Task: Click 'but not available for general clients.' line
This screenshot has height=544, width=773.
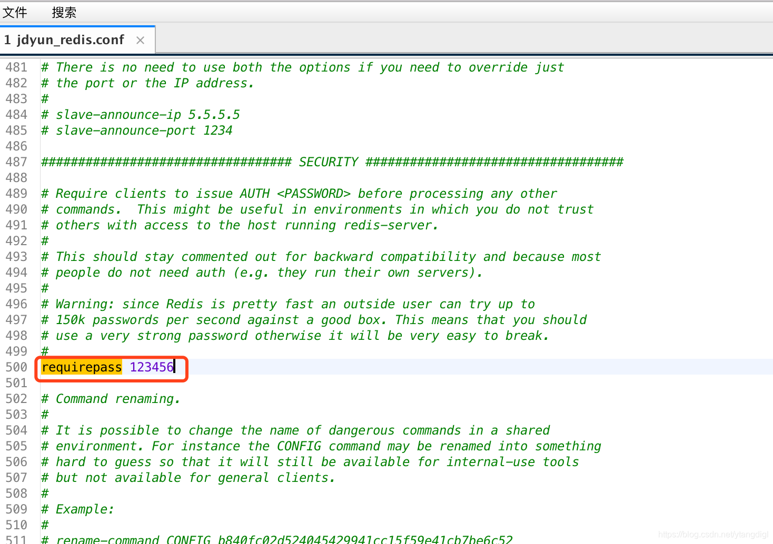Action: (x=188, y=478)
